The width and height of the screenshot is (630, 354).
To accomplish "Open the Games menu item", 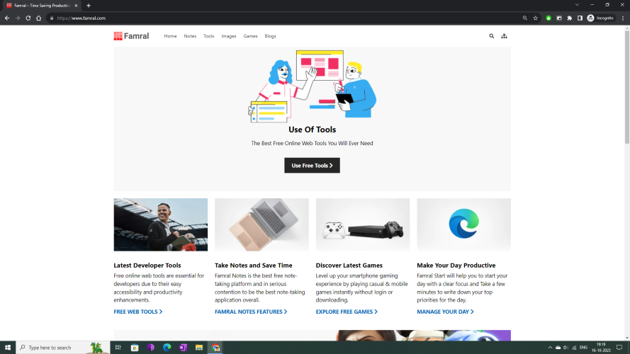I will pos(250,36).
